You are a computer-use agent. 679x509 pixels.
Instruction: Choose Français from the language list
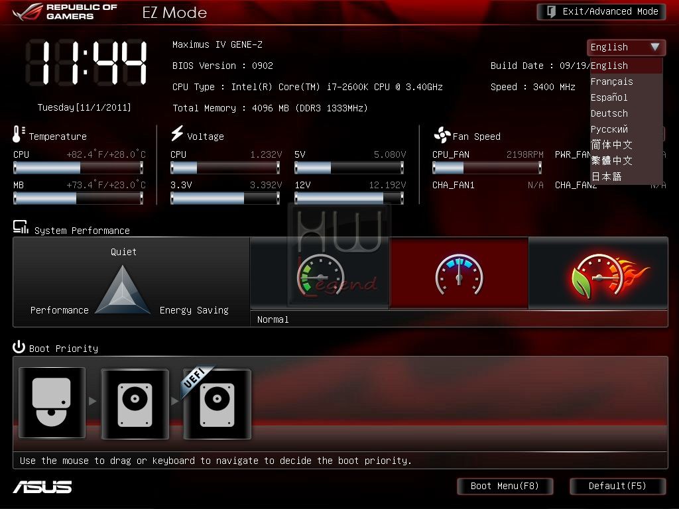[626, 82]
